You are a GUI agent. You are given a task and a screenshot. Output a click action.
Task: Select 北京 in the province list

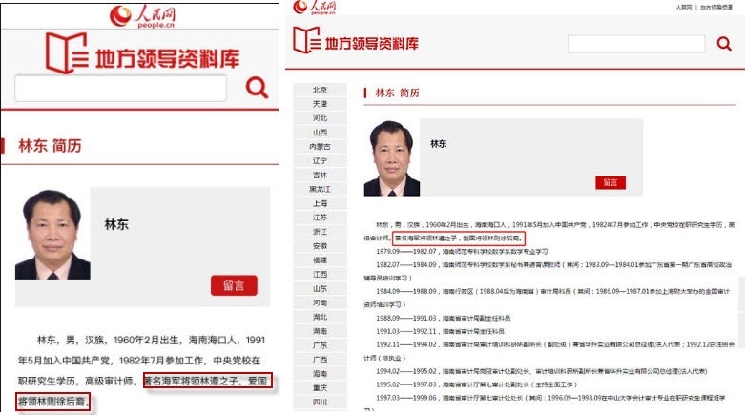coord(320,90)
